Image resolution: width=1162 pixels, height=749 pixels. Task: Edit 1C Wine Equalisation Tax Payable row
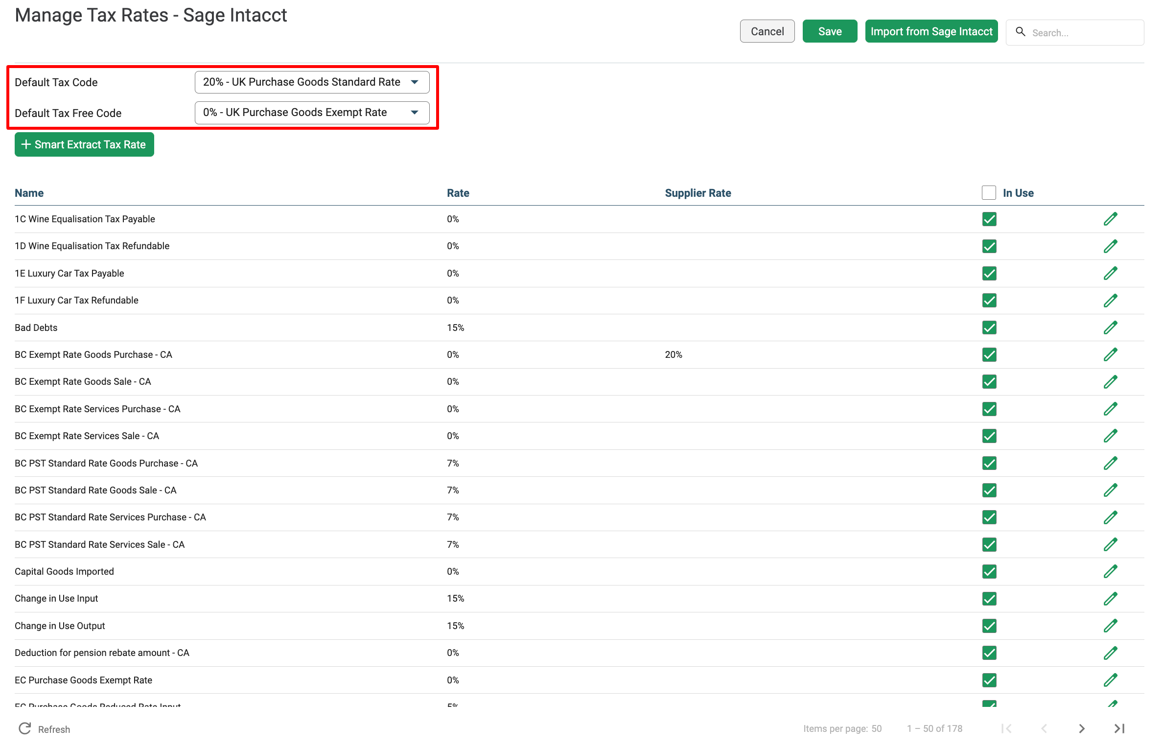tap(1110, 219)
